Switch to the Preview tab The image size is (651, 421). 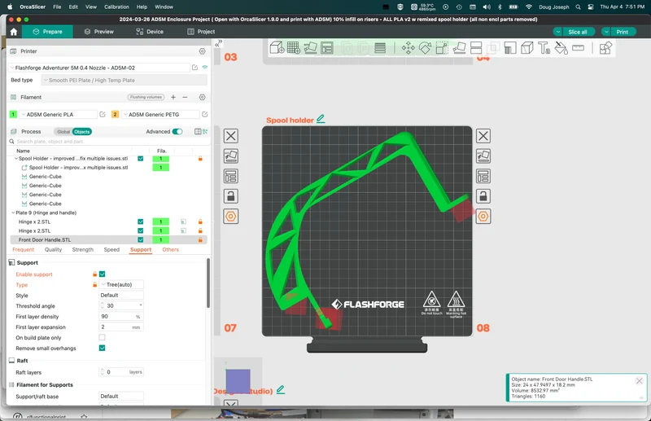tap(99, 32)
